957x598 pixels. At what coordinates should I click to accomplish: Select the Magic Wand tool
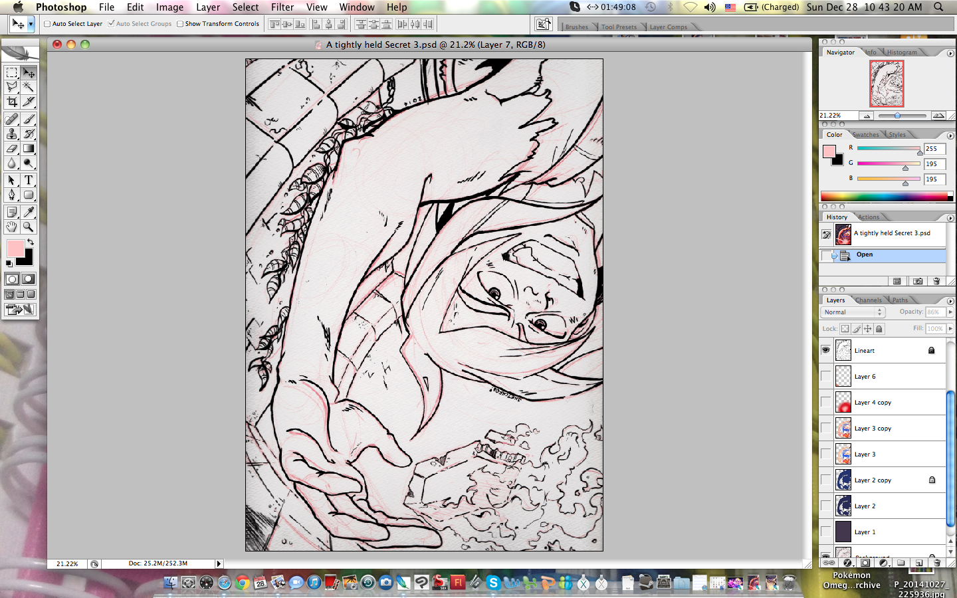click(29, 87)
